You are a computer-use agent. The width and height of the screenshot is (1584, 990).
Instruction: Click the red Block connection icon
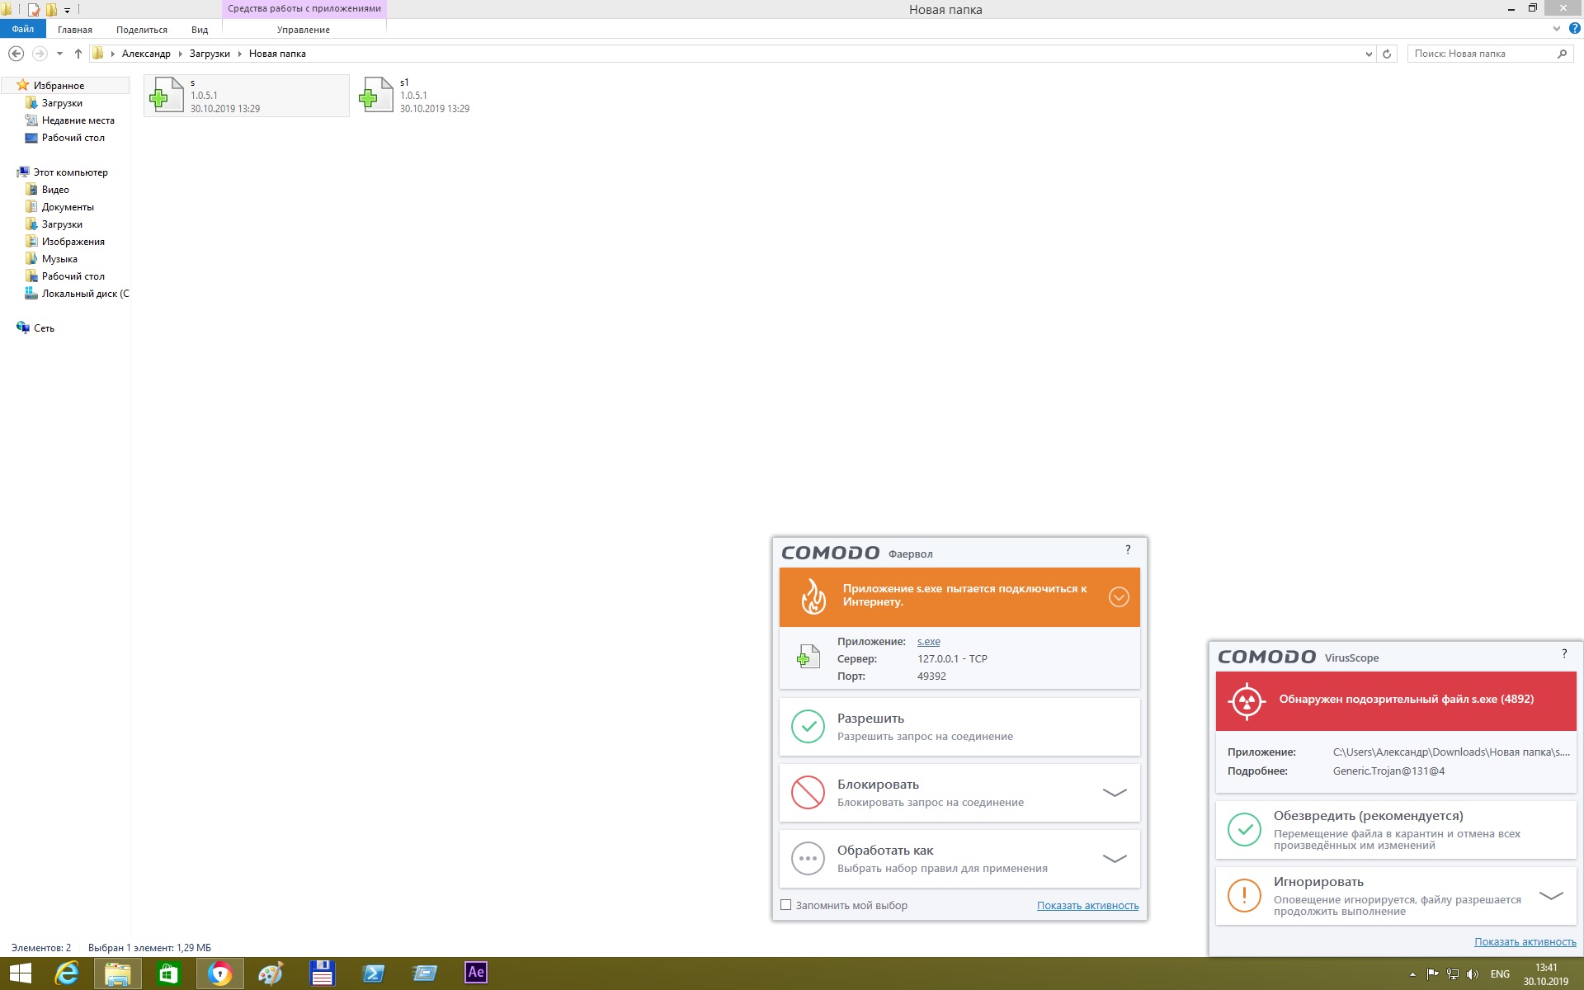tap(808, 793)
